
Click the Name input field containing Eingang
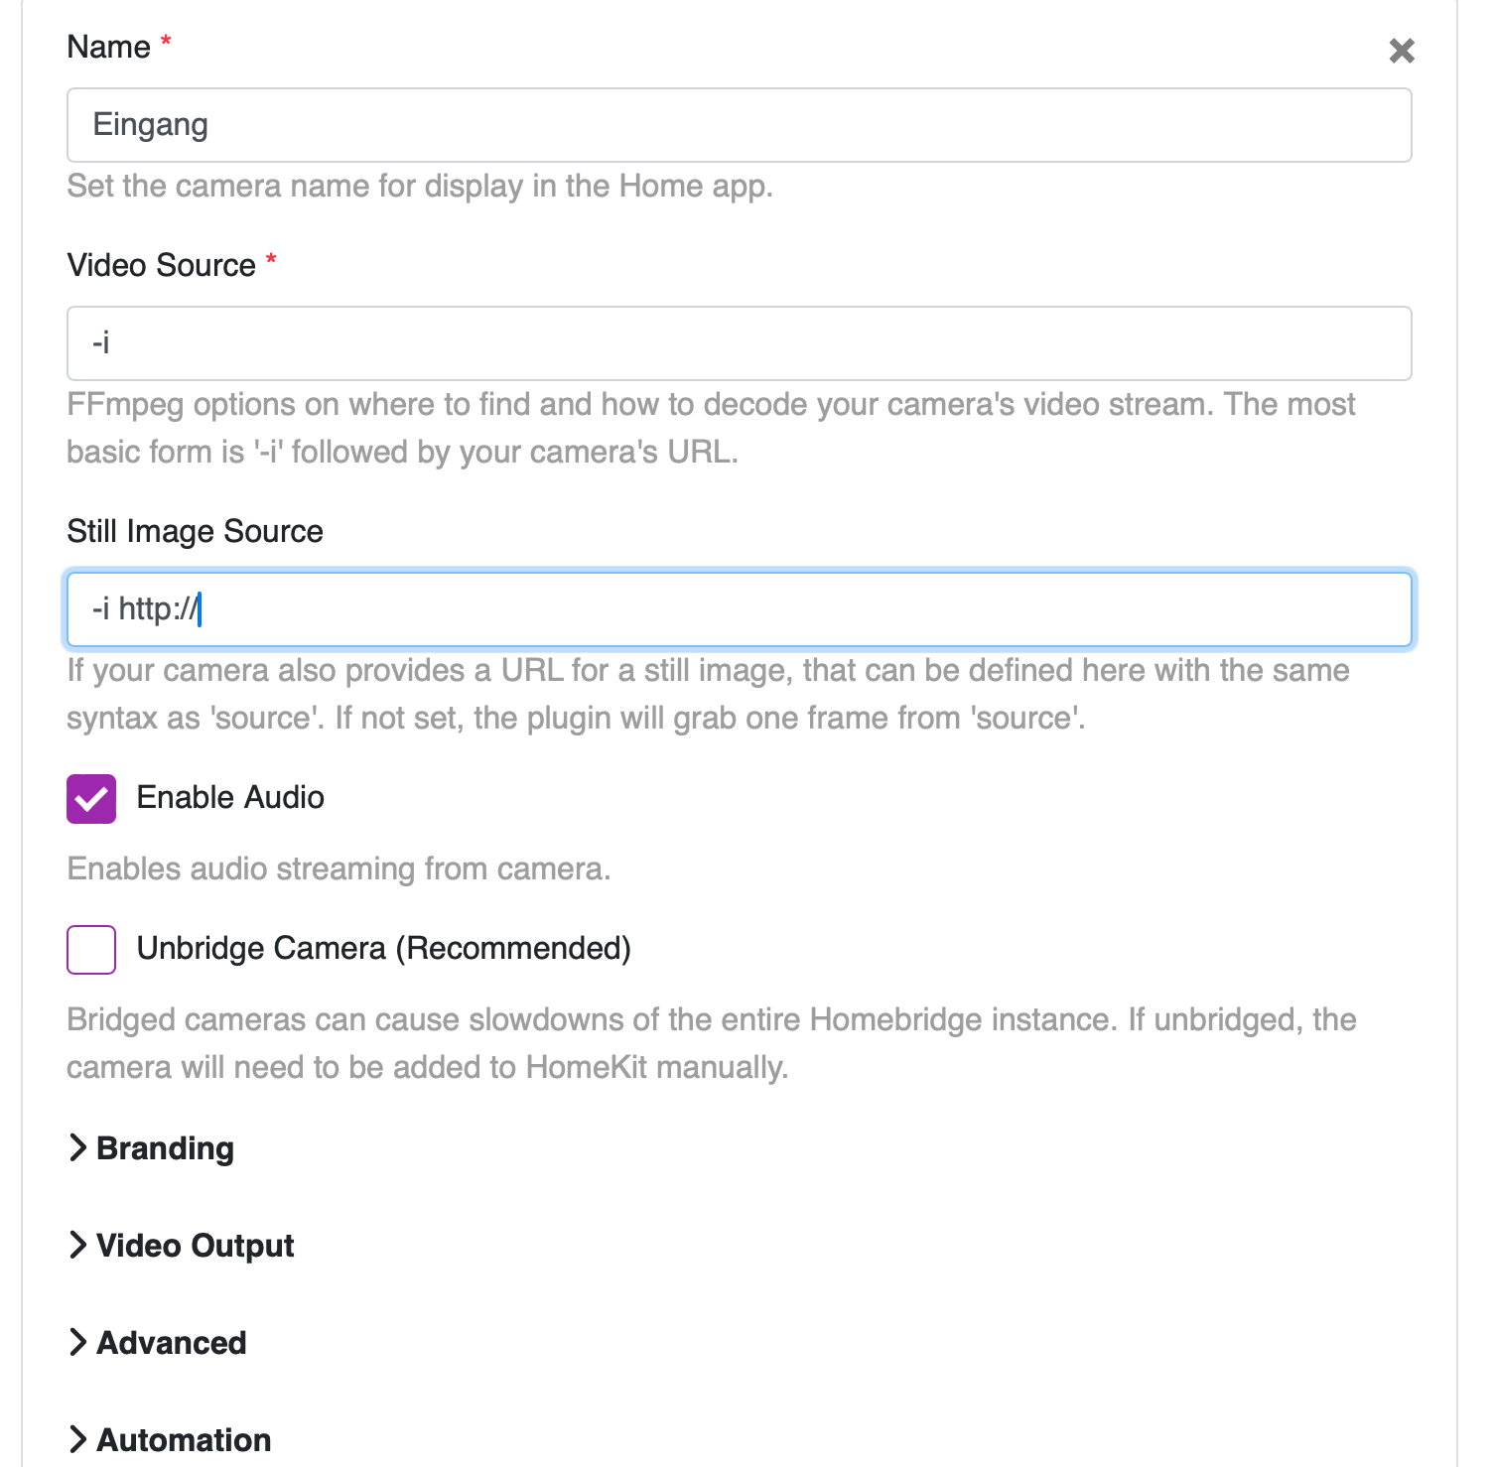coord(739,125)
